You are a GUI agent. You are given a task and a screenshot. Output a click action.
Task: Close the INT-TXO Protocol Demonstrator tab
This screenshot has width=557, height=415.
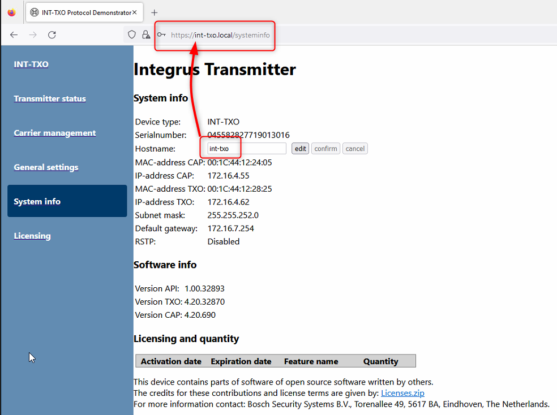[x=135, y=12]
